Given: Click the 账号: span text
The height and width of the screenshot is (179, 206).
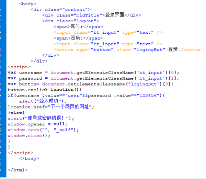Looking at the screenshot, I should [x=77, y=26].
